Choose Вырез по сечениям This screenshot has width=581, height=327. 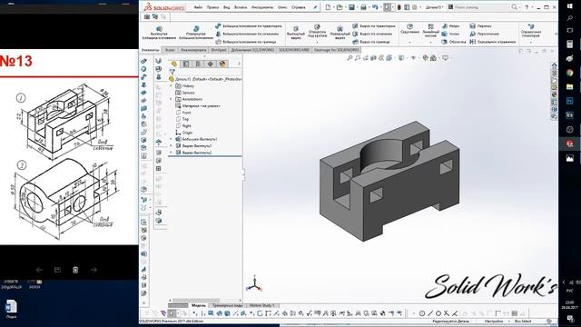coord(372,34)
